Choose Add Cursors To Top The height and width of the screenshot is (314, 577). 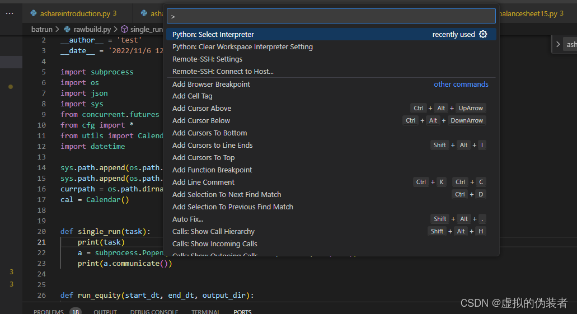(331, 157)
